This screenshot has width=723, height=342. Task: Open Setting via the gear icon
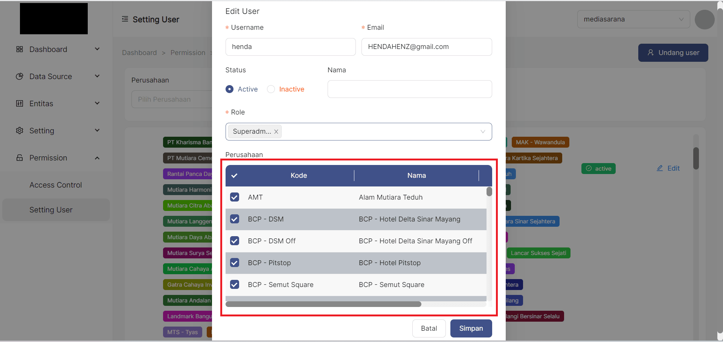coord(19,130)
